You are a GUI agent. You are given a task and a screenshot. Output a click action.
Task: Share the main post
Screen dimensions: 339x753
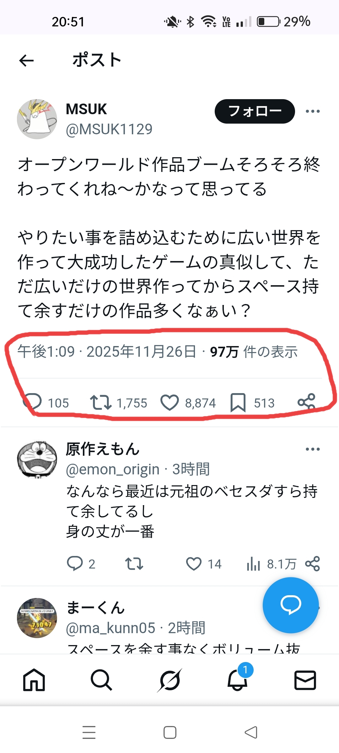tap(306, 402)
